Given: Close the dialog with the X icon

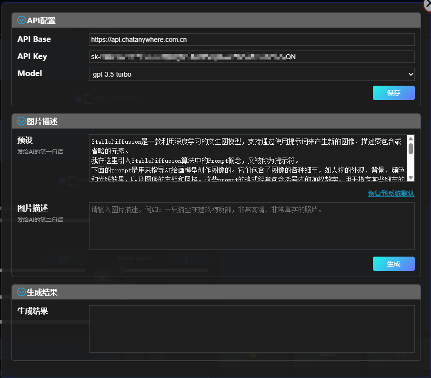Looking at the screenshot, I should click(428, 4).
